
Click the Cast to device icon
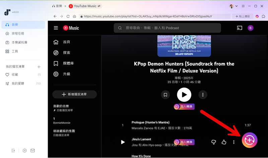coord(240,28)
